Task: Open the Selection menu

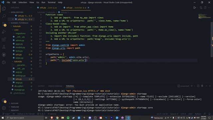Action: [23, 2]
